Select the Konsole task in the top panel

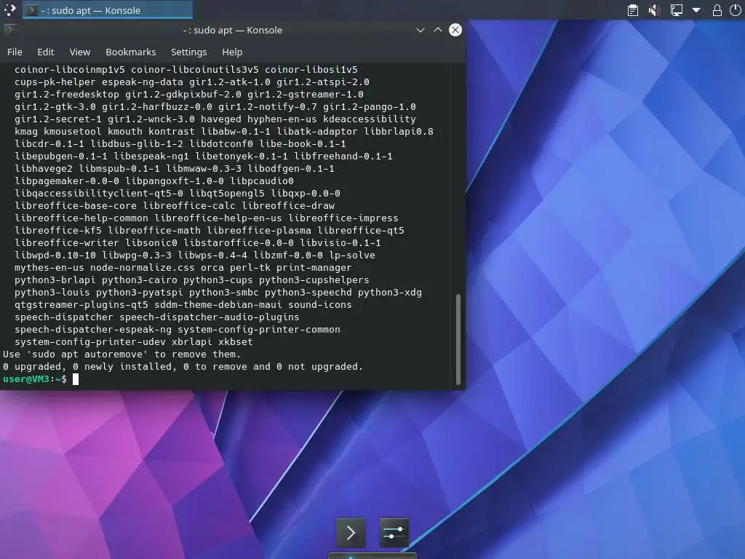click(108, 10)
